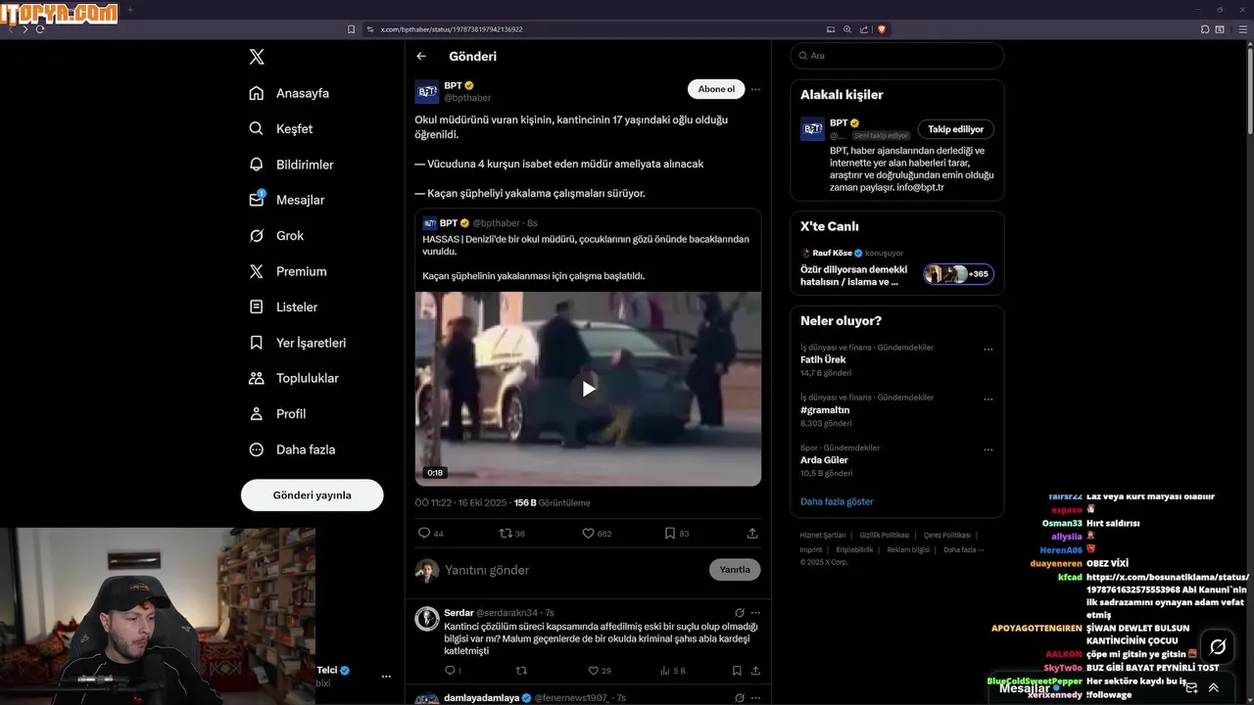Open more options on the BPT post
The image size is (1254, 705).
pos(755,89)
